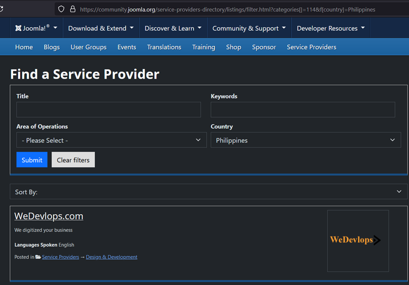Click the folder icon next to Posted in

(x=37, y=256)
